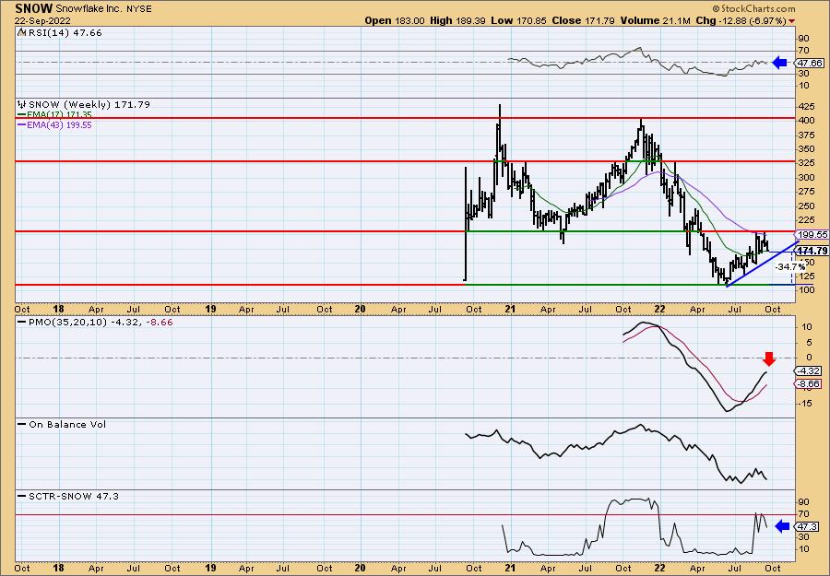Click the NYSE exchange label
Screen dimensions: 830x576
pyautogui.click(x=138, y=9)
